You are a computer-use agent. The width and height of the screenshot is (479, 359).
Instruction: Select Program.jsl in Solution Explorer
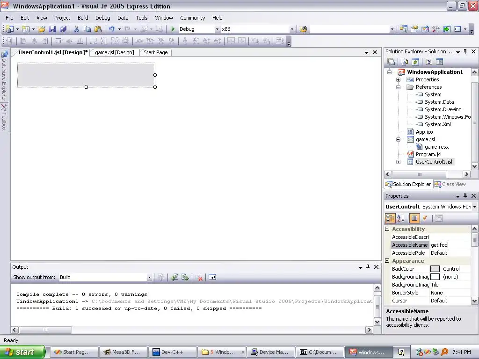pos(428,154)
